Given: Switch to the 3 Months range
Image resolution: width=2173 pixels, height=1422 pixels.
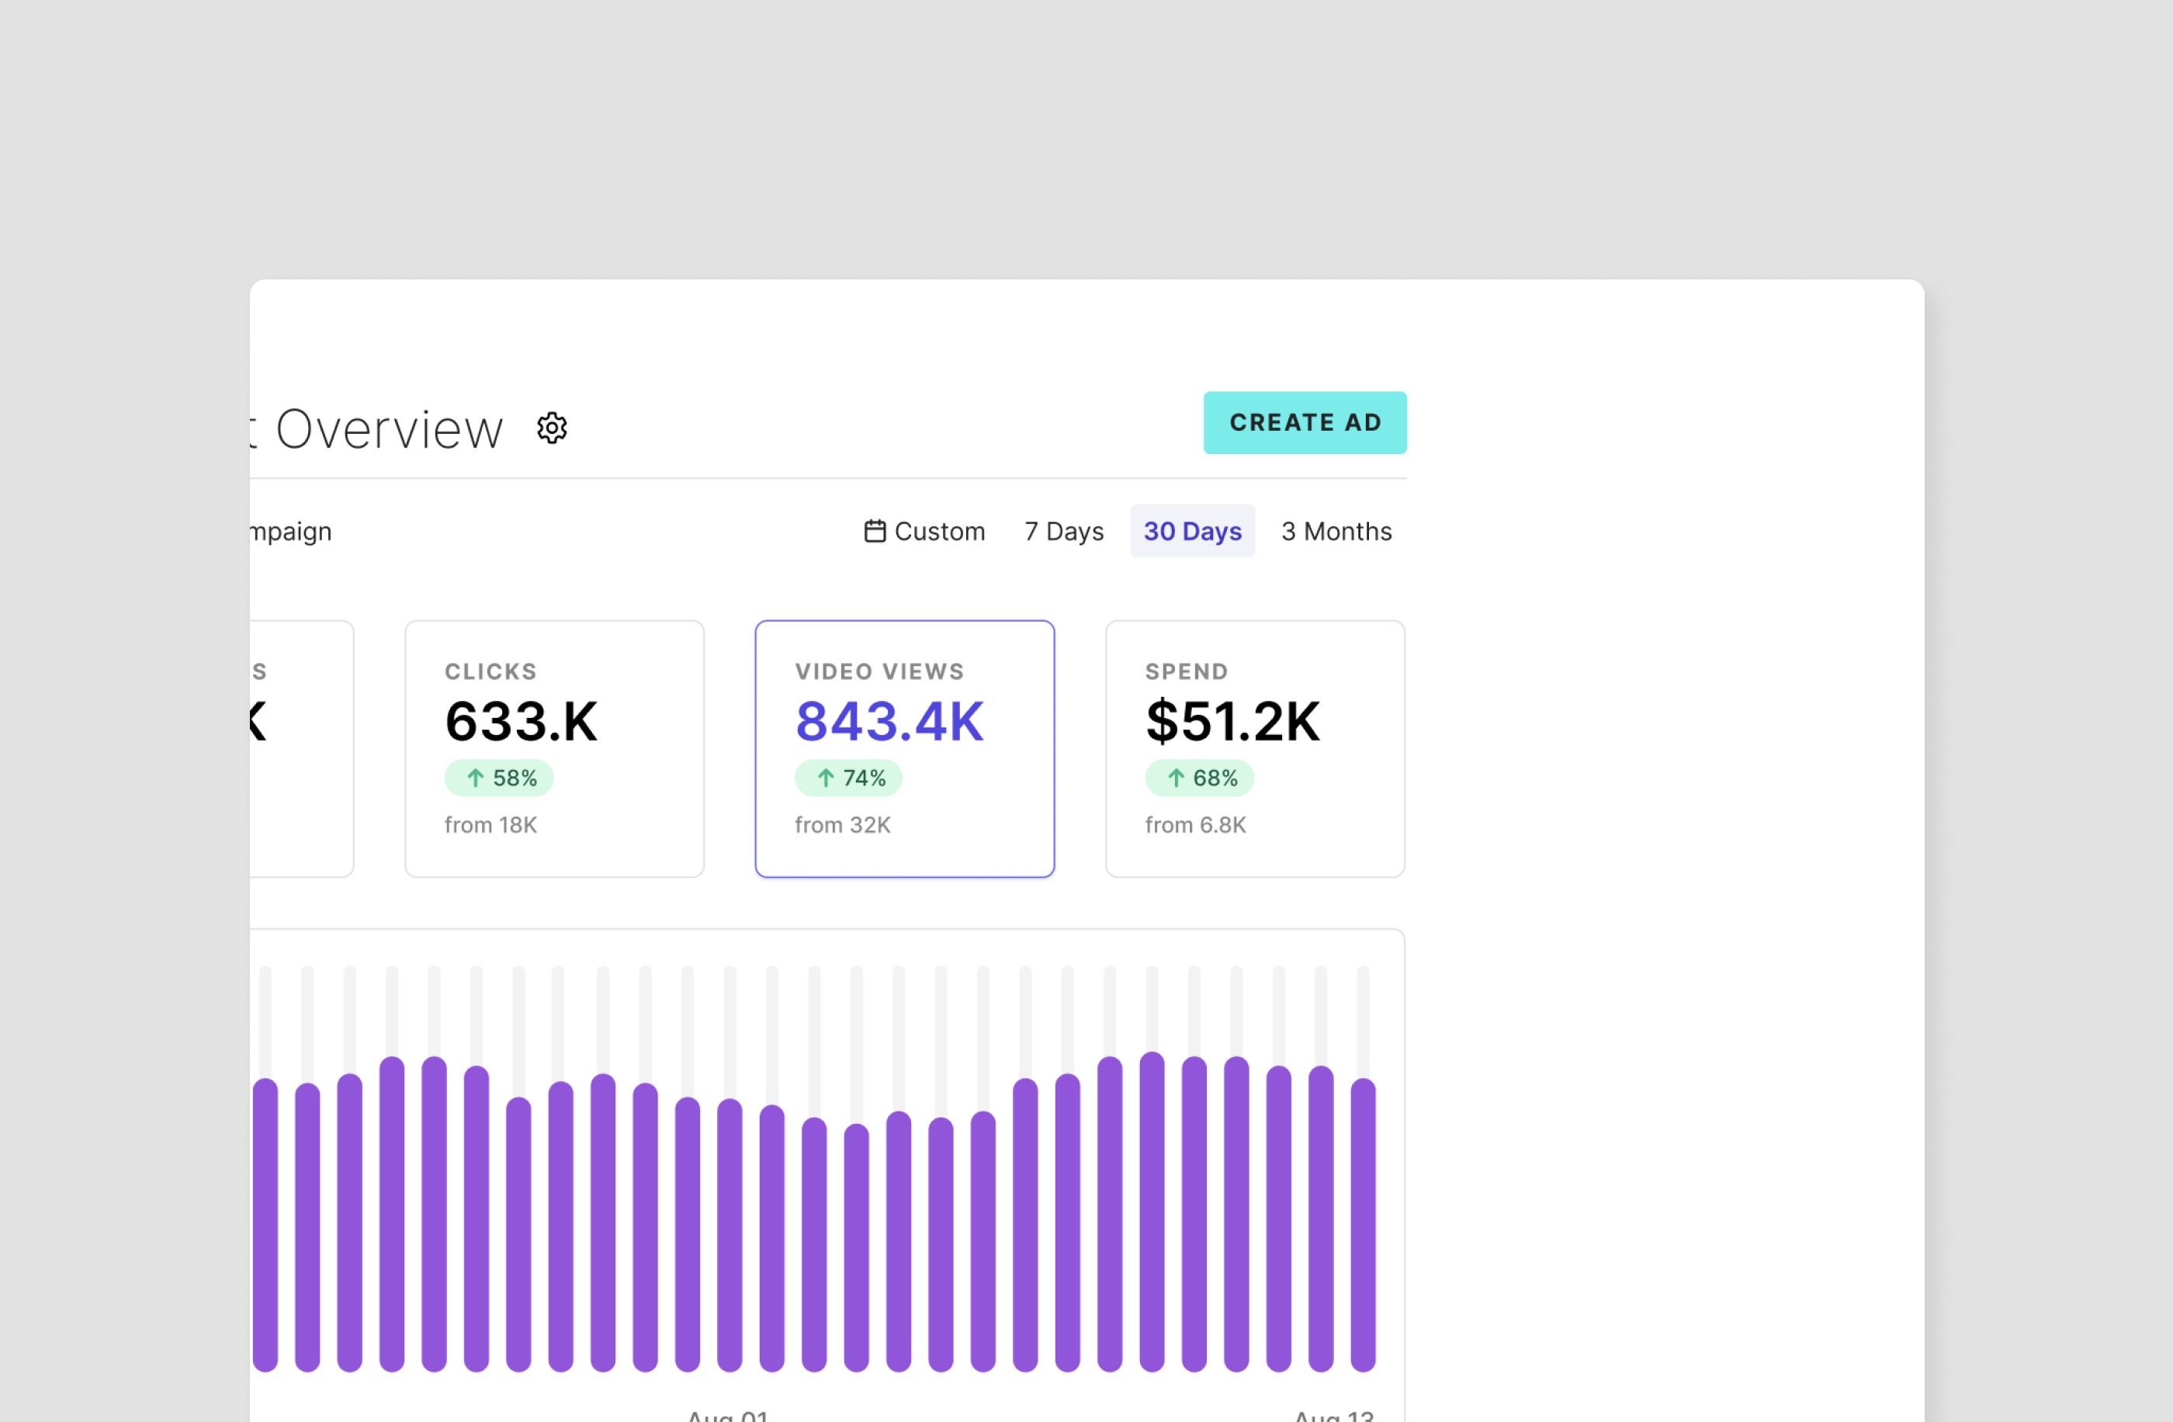Looking at the screenshot, I should pyautogui.click(x=1335, y=531).
